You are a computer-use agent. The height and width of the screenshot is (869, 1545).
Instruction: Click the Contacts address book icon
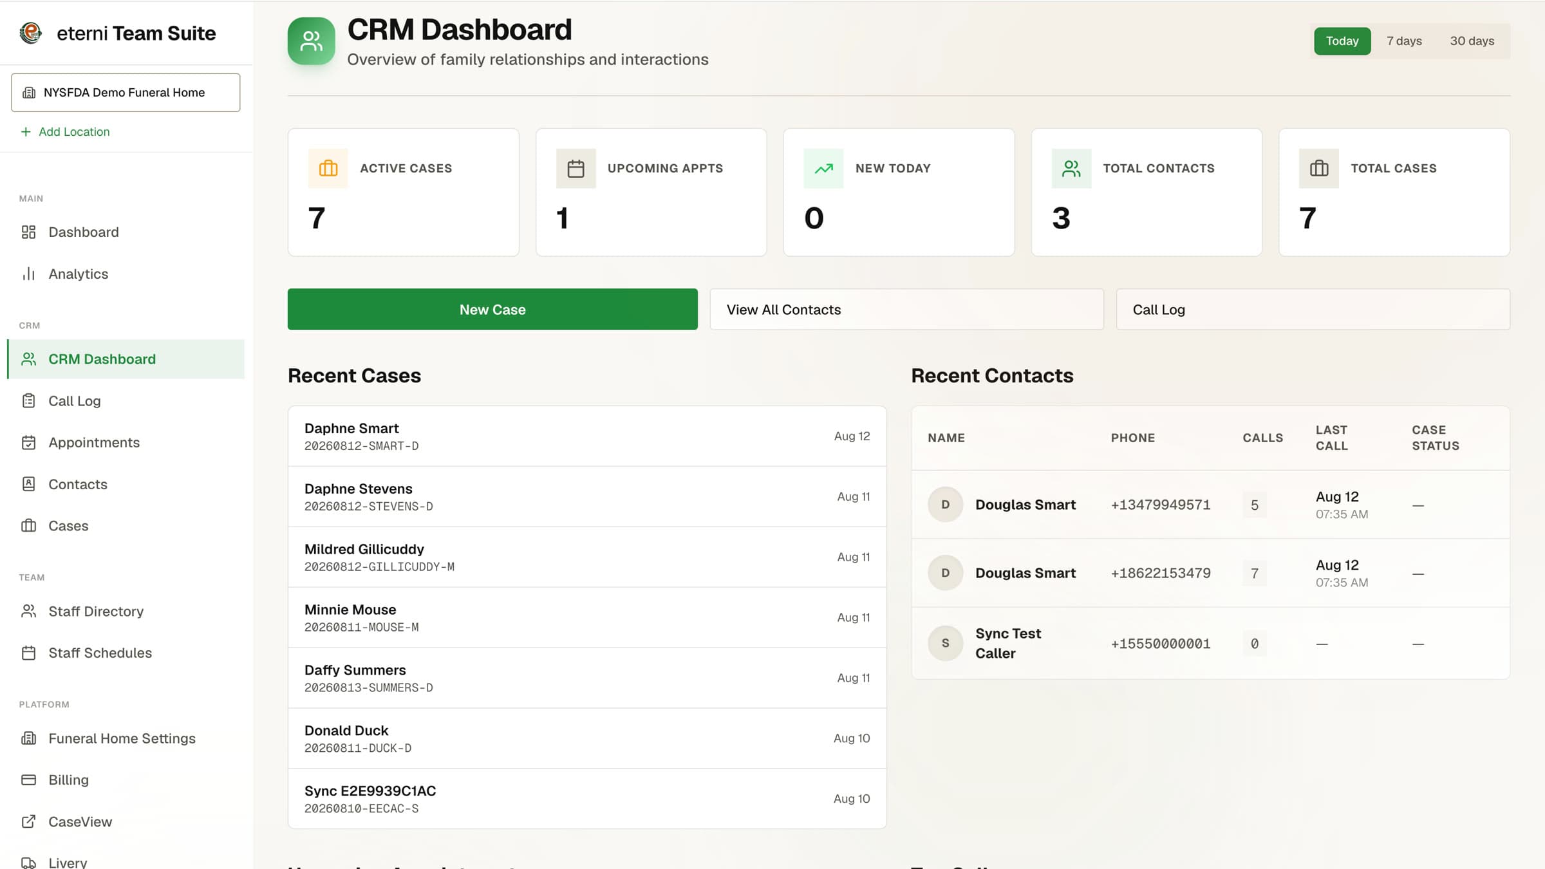click(x=28, y=484)
